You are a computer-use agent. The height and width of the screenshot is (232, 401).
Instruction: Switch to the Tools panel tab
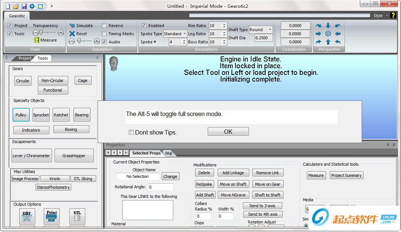[43, 58]
